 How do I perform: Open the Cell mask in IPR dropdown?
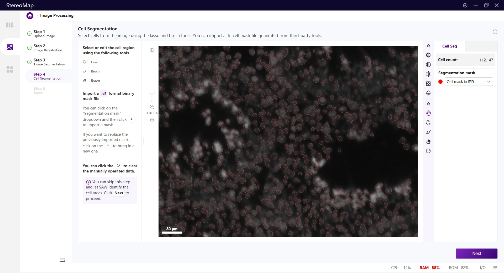click(468, 82)
